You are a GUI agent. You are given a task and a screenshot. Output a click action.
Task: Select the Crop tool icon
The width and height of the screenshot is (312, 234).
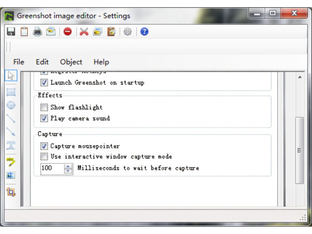point(11,192)
